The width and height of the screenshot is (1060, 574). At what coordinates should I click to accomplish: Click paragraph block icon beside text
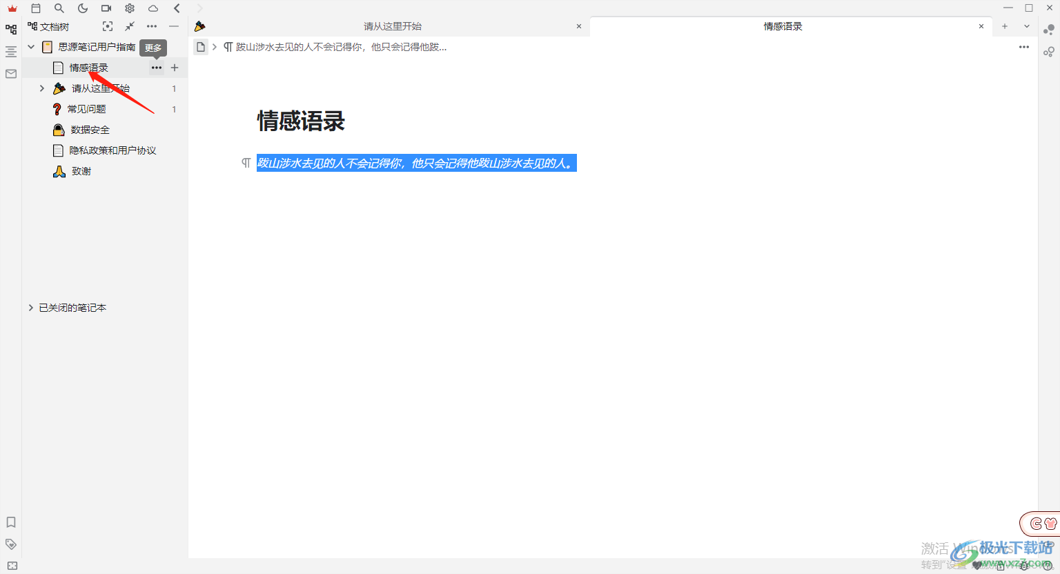246,164
